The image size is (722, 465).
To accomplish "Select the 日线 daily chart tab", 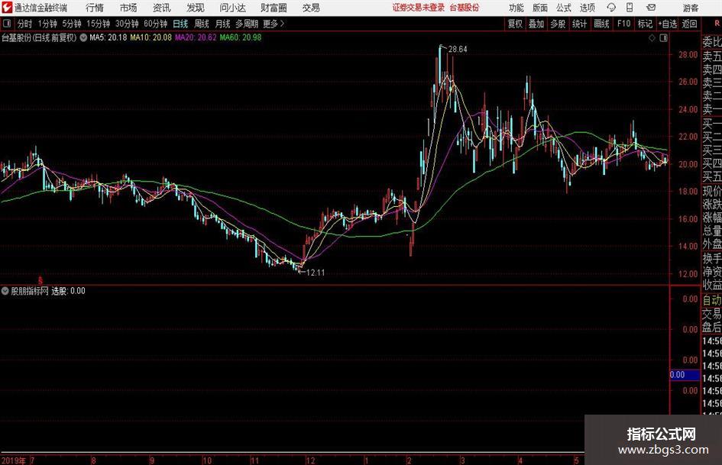I will pyautogui.click(x=180, y=24).
